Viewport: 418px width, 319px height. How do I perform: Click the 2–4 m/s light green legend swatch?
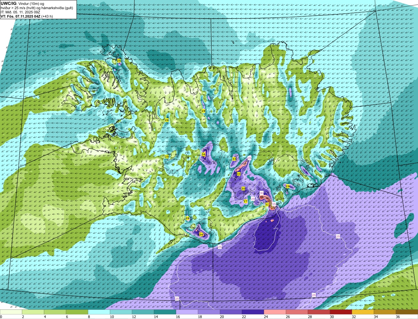[x=33, y=312]
